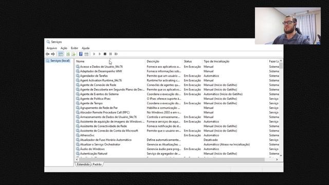Click gear icon beside Agente de Política IPsec
The width and height of the screenshot is (329, 185).
point(78,99)
